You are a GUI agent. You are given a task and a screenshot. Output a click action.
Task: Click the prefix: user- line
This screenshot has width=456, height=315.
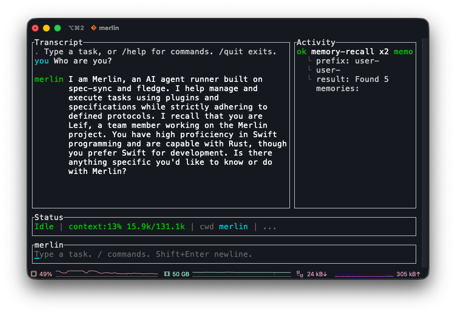pyautogui.click(x=348, y=61)
